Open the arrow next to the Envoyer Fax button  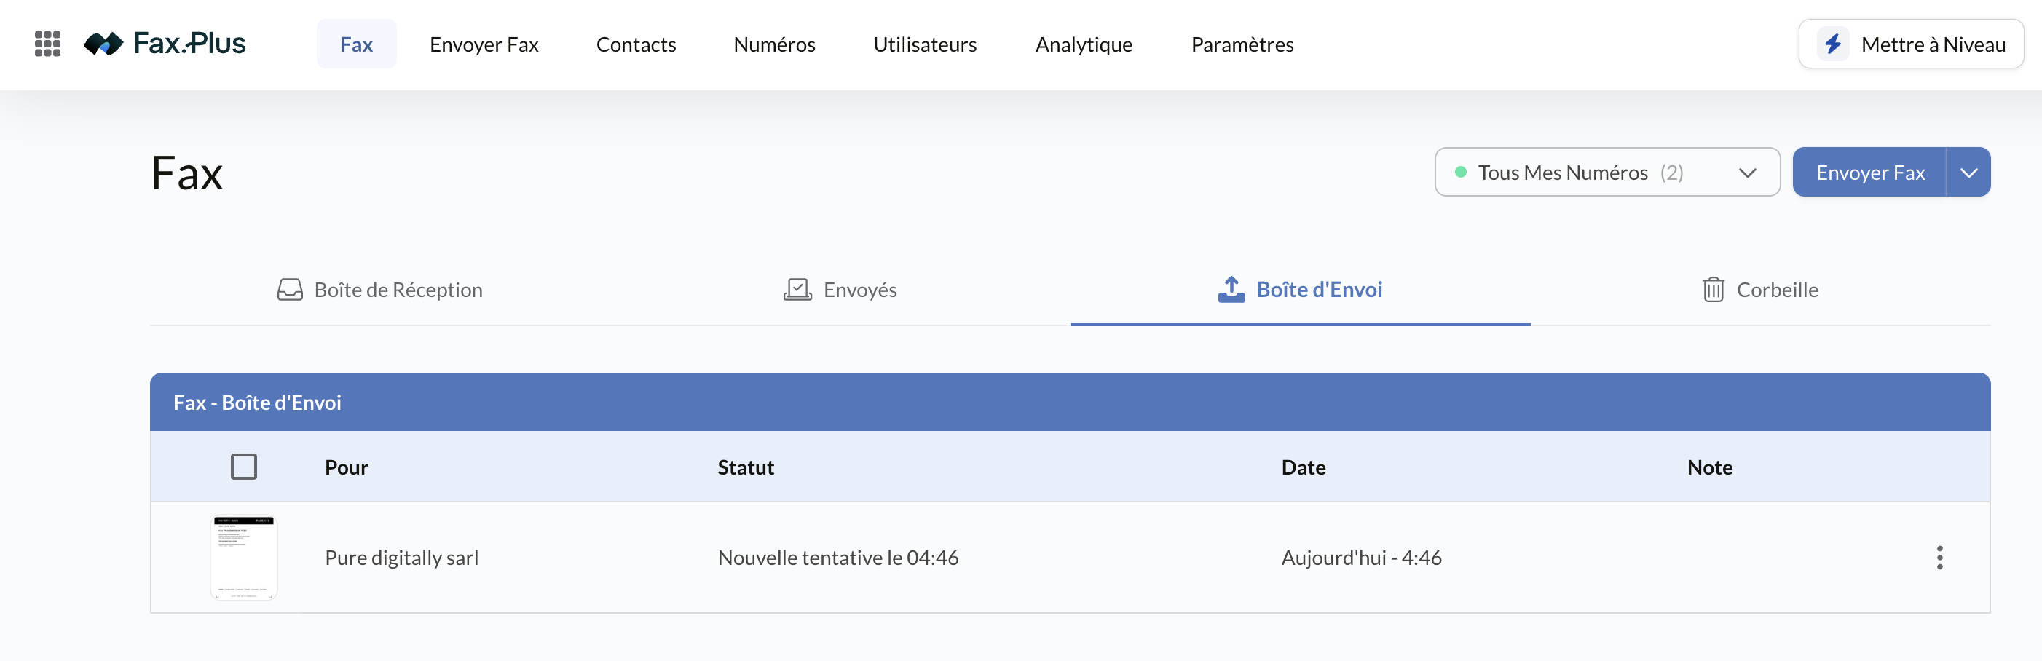pyautogui.click(x=1968, y=172)
